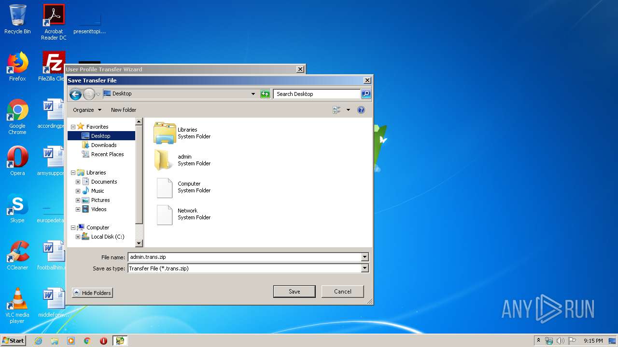Click Hide Folders button
The image size is (618, 347).
(x=92, y=293)
